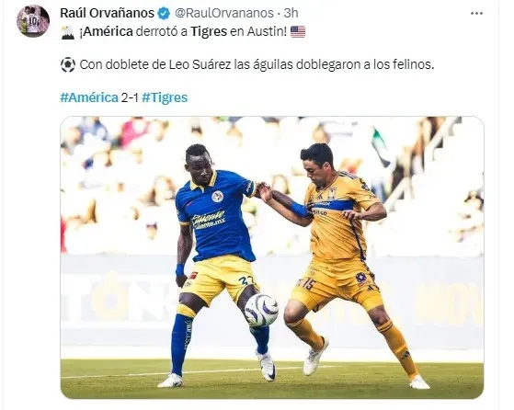514x410 pixels.
Task: Click the blue verified badge icon
Action: 164,14
